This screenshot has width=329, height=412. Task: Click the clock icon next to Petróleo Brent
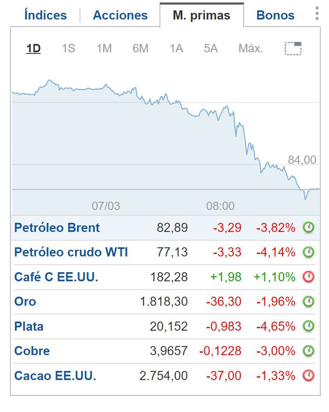point(310,227)
